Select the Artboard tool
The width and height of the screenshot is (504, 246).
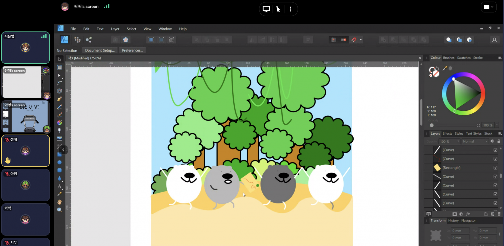coord(60,68)
